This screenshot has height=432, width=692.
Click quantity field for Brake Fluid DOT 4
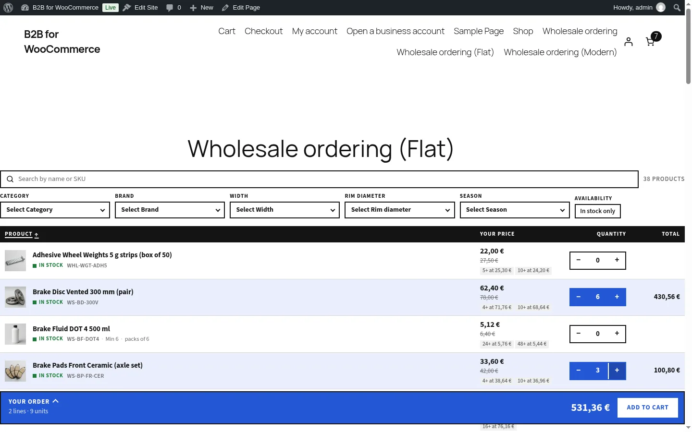(598, 334)
